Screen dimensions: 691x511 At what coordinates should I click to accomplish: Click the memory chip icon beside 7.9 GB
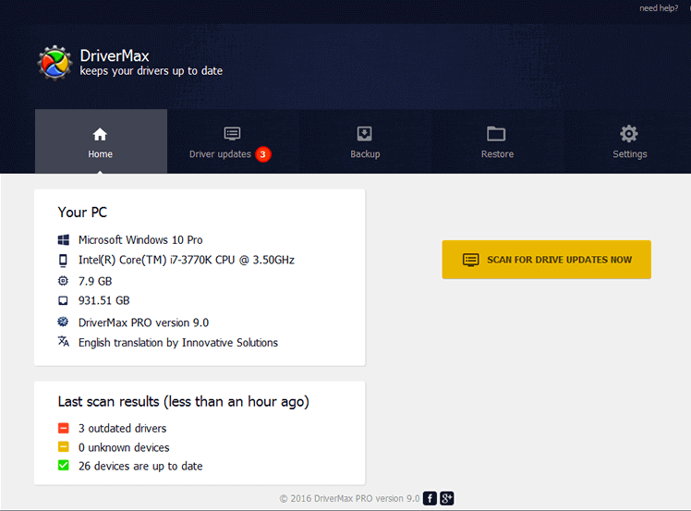point(63,281)
